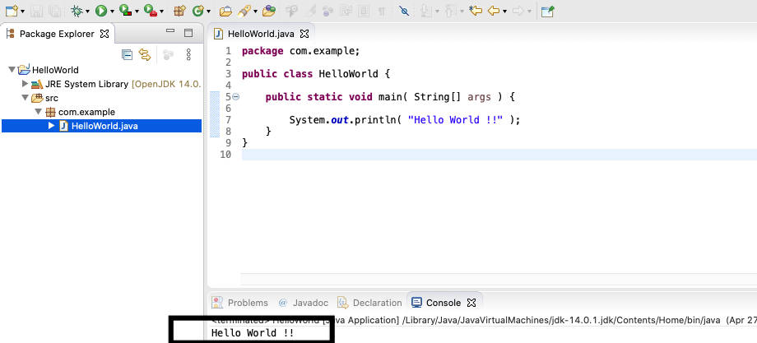This screenshot has height=343, width=757.
Task: Click the New Java Class icon
Action: point(198,11)
